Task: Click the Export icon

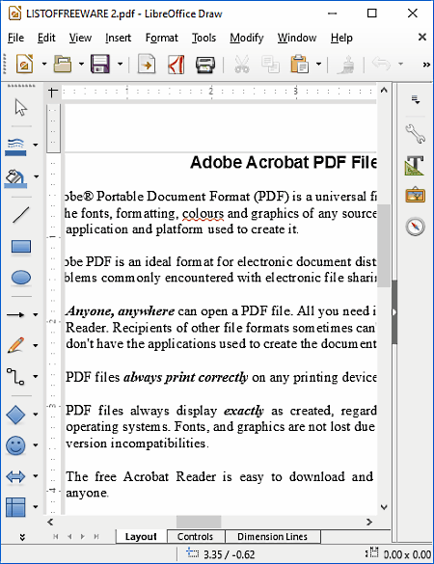Action: point(147,65)
